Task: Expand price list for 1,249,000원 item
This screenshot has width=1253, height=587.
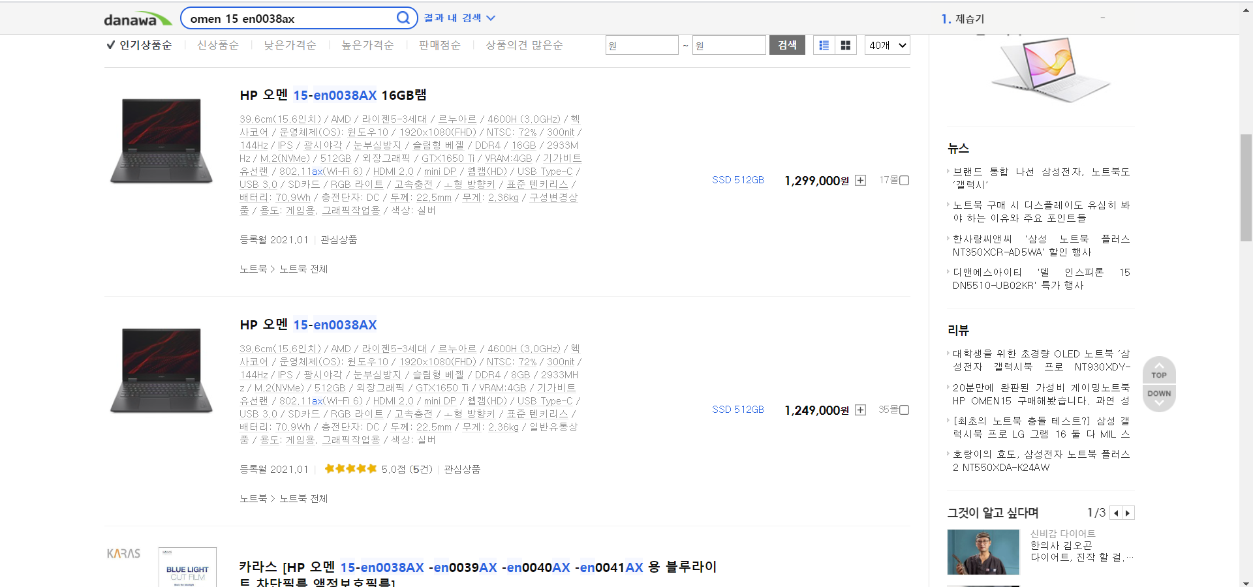Action: pos(861,410)
